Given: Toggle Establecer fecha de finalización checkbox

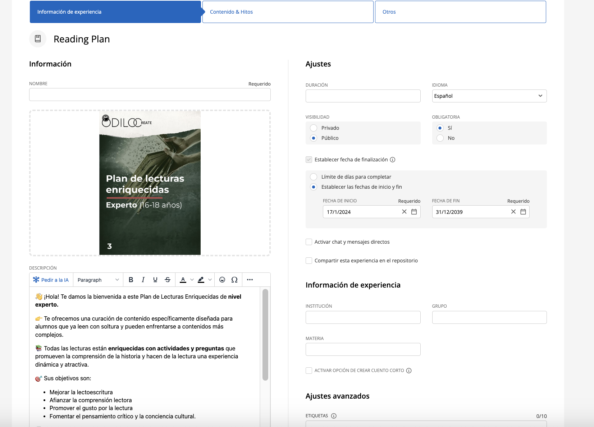Looking at the screenshot, I should pos(309,160).
